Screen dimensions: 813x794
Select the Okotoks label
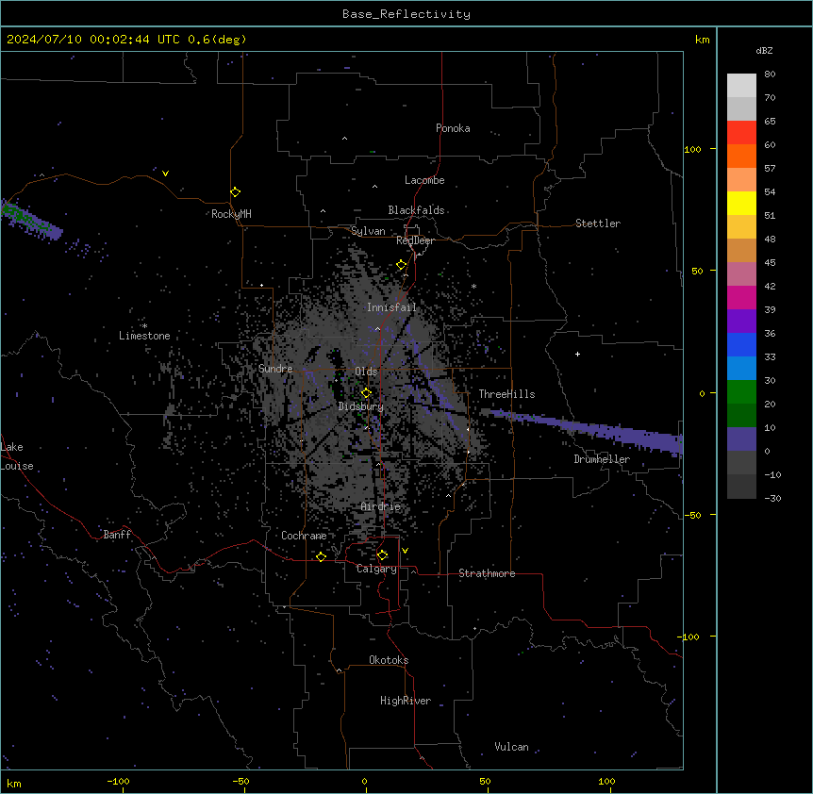[x=389, y=660]
